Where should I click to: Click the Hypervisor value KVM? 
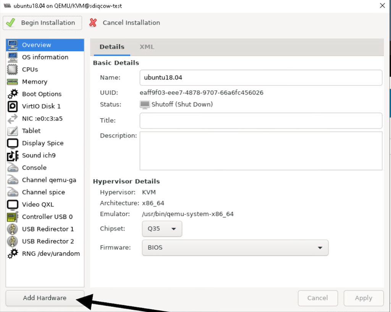pyautogui.click(x=149, y=192)
